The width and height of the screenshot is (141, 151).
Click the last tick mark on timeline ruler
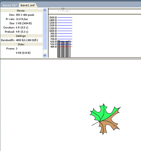(x=69, y=11)
